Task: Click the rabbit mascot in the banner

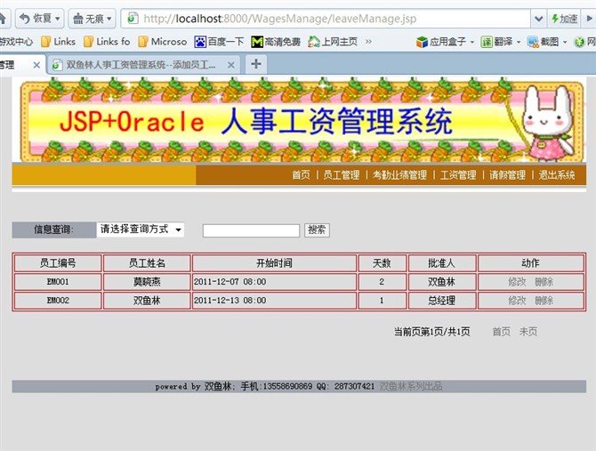Action: point(547,123)
